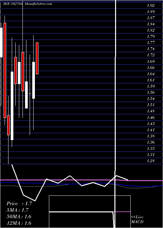Click the 1.82 price axis label
This screenshot has width=163, height=228.
151,30
